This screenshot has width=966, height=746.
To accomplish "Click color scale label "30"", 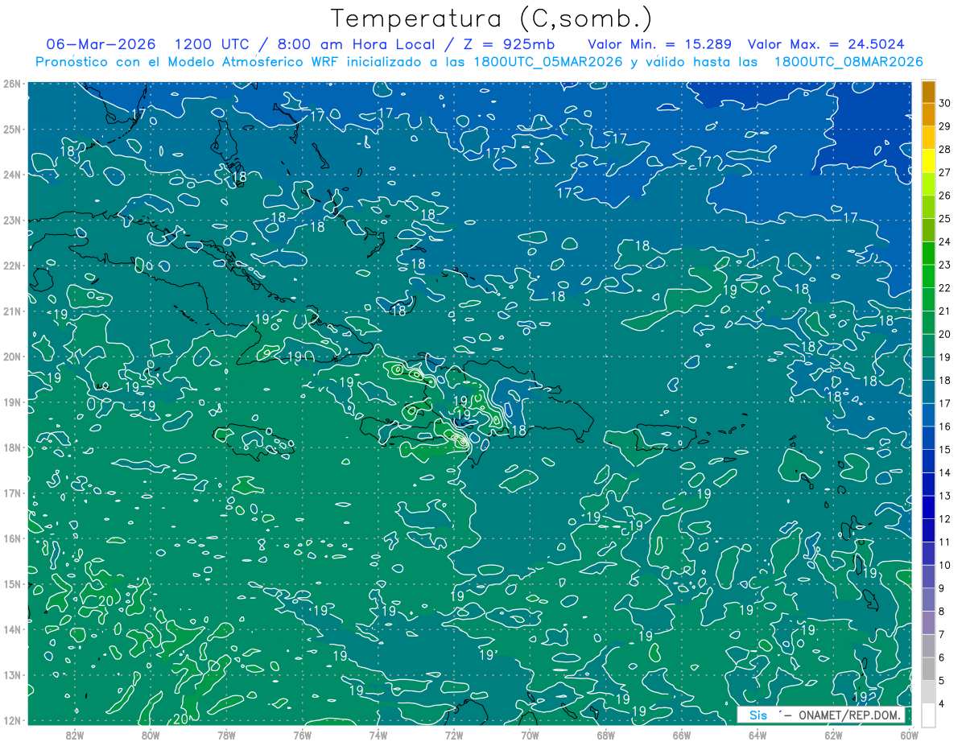I will 945,102.
